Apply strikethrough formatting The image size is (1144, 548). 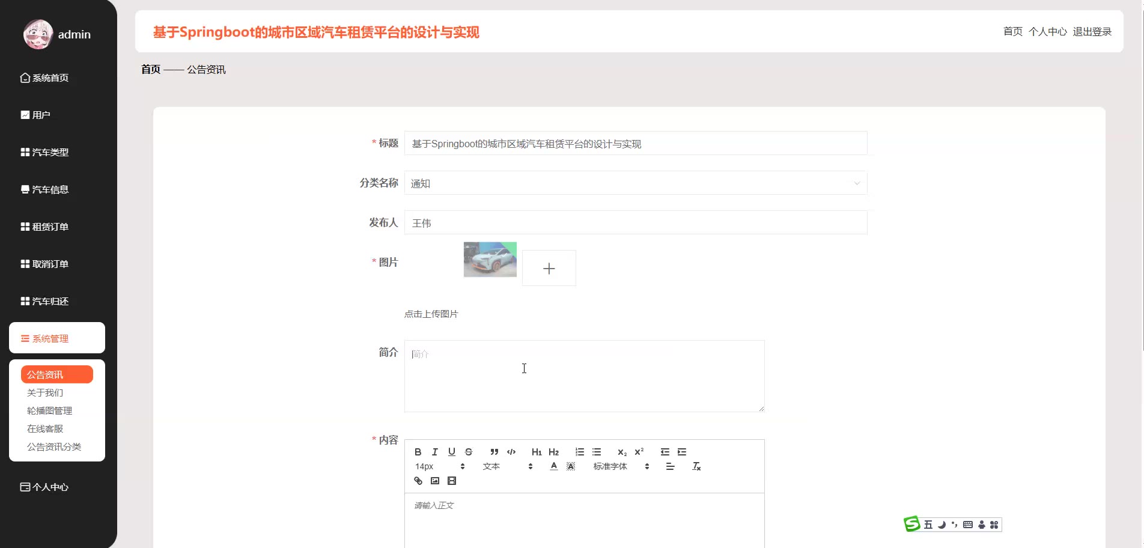coord(469,452)
